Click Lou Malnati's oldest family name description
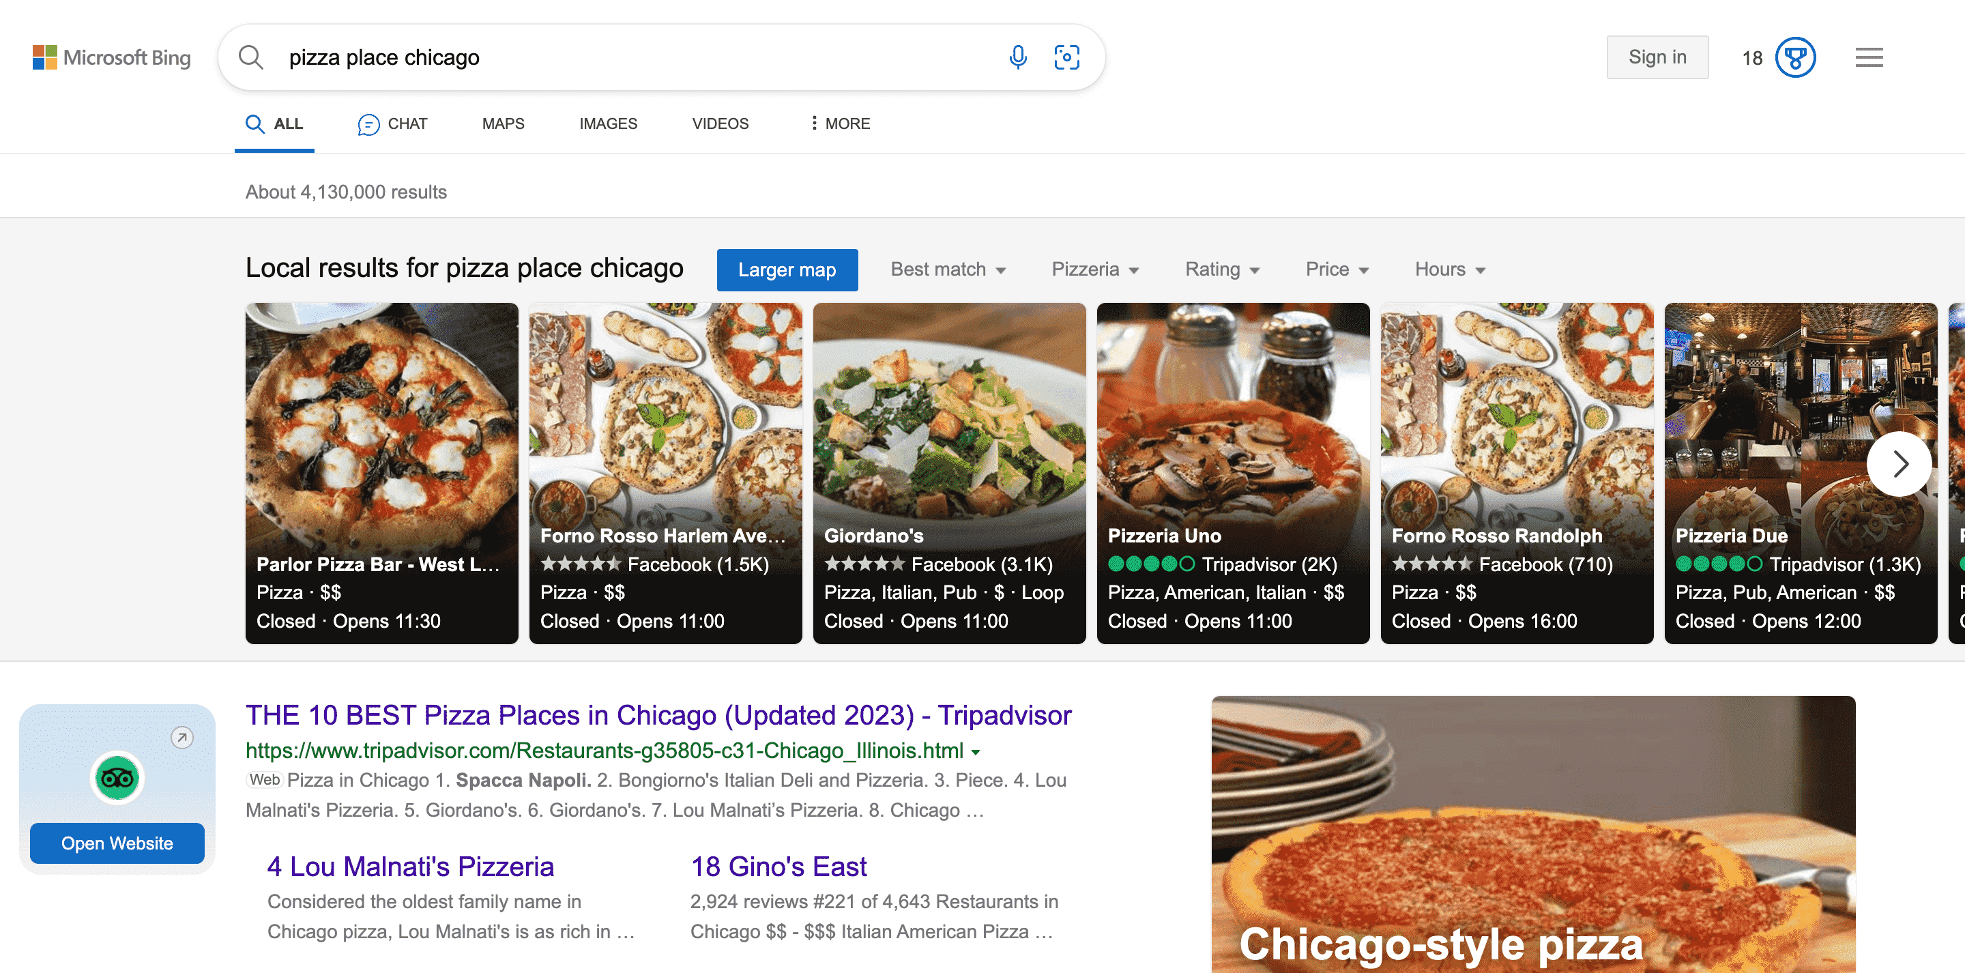 pyautogui.click(x=451, y=916)
